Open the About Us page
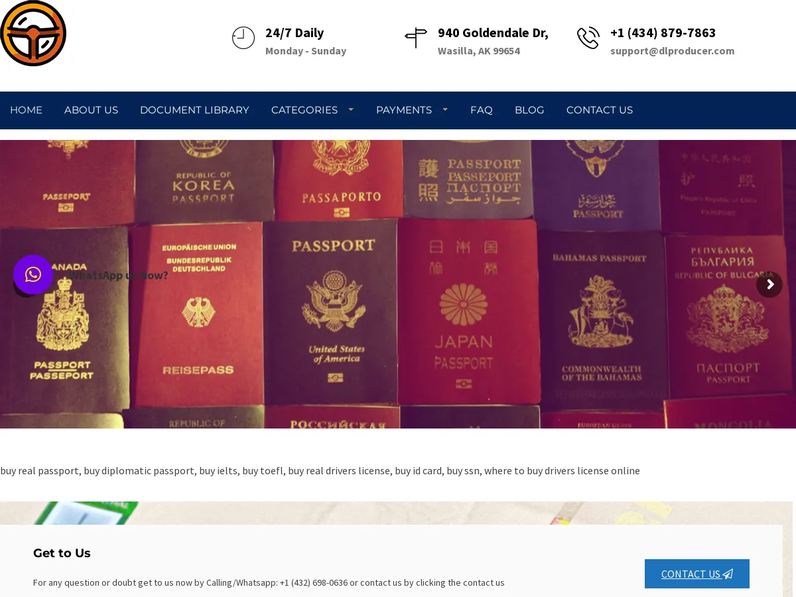Screen dimensions: 796x597 tap(91, 110)
